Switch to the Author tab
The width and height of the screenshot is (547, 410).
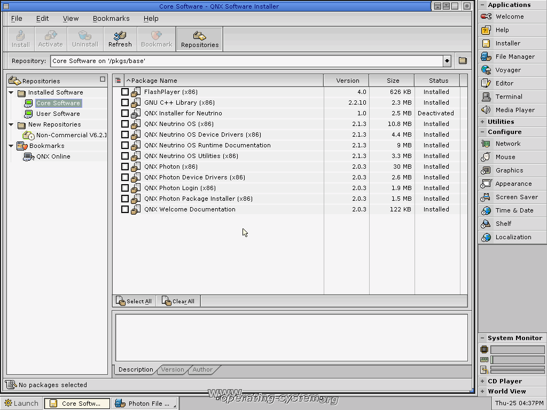click(x=202, y=369)
